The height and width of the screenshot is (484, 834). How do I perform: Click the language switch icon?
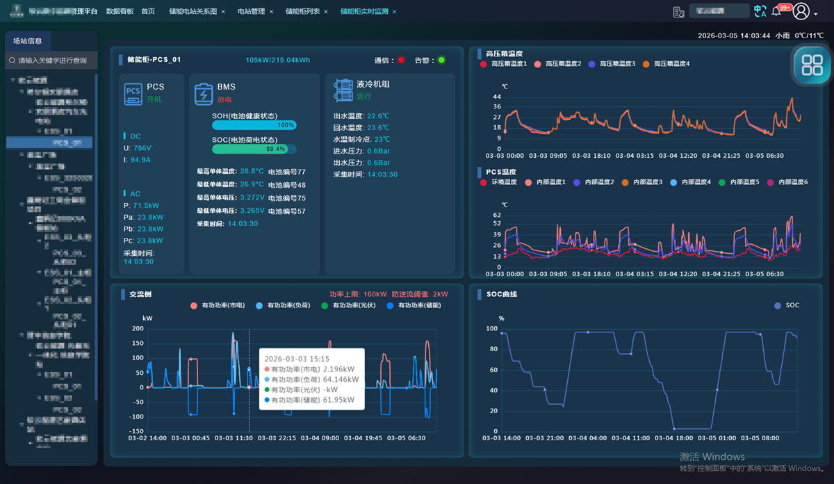[760, 11]
